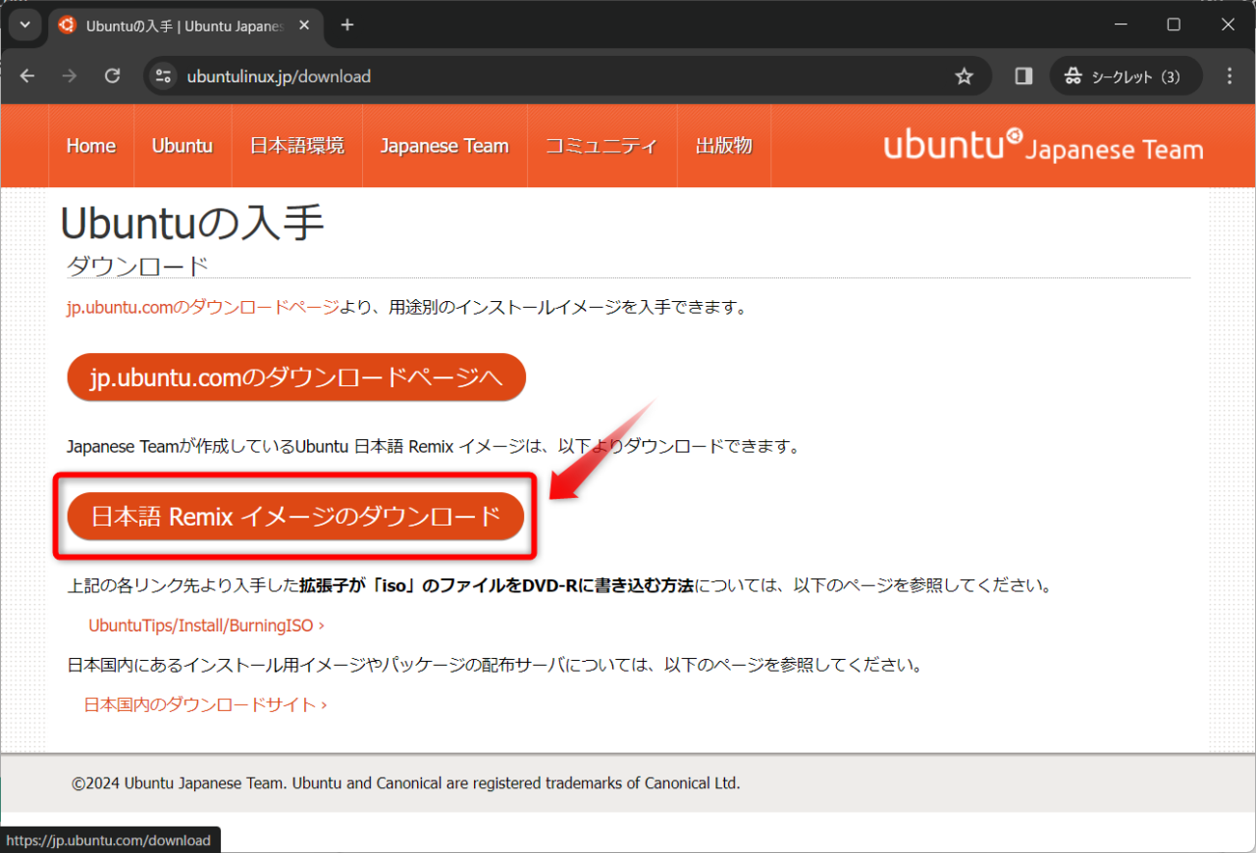The image size is (1256, 853).
Task: Toggle the side panel icon
Action: (x=1021, y=75)
